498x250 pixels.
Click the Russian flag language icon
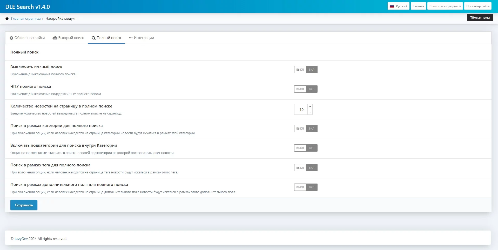point(392,6)
